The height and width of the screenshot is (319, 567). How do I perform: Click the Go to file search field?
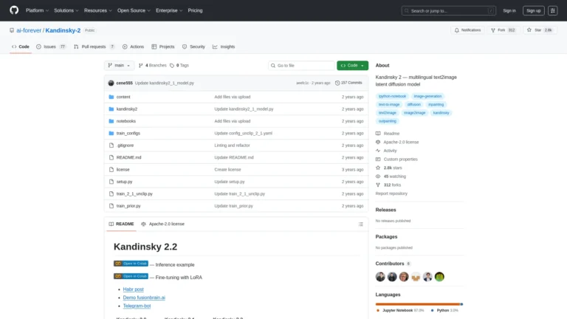301,66
